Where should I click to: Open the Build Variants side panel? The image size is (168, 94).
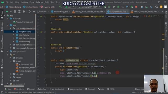(2, 78)
